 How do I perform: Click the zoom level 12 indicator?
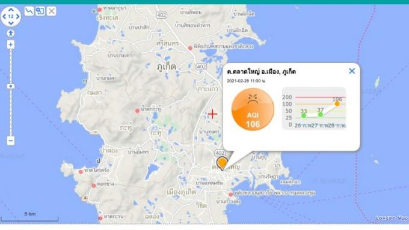11,16
